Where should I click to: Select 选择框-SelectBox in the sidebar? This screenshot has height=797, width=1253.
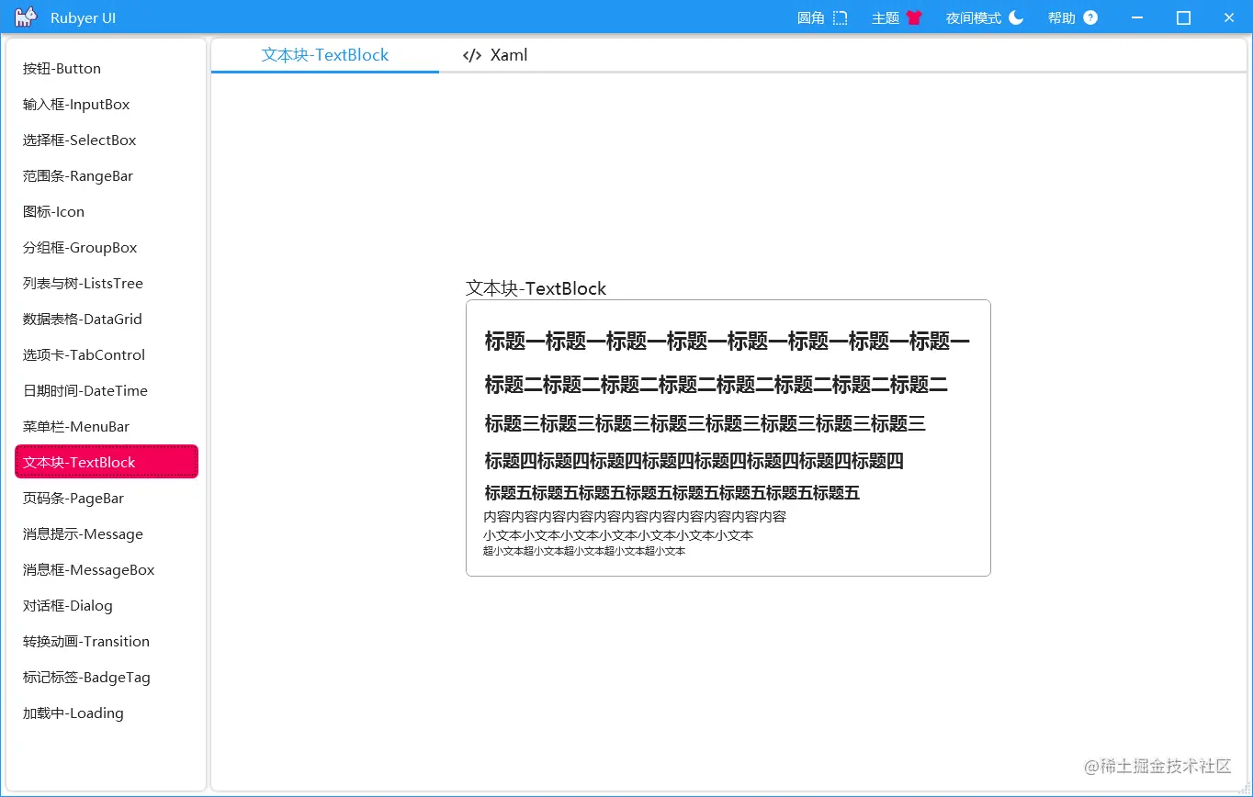(x=77, y=140)
